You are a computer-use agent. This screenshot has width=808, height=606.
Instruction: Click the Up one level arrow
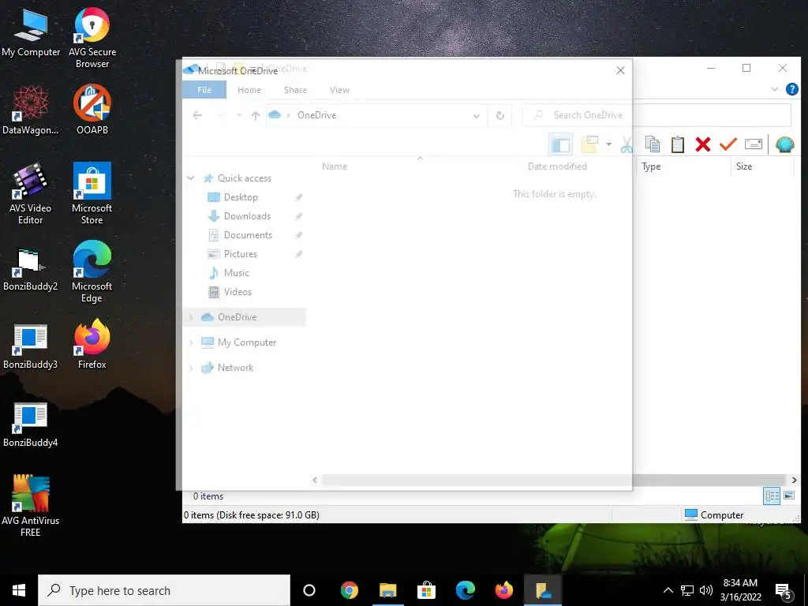click(x=256, y=115)
